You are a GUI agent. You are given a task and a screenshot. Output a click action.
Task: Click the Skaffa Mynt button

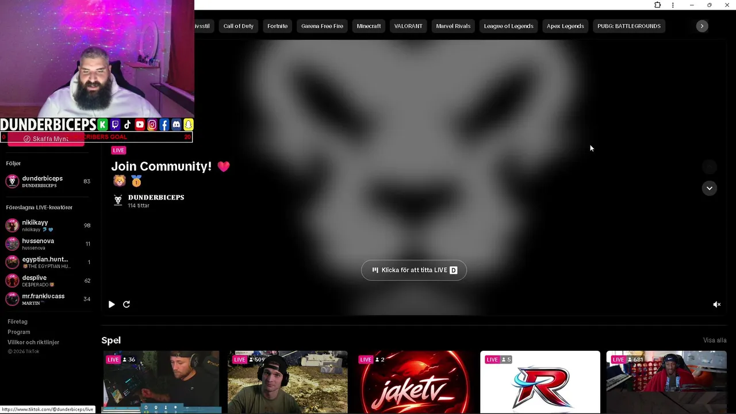[x=46, y=139]
